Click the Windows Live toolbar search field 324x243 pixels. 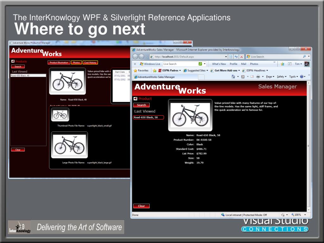click(180, 64)
